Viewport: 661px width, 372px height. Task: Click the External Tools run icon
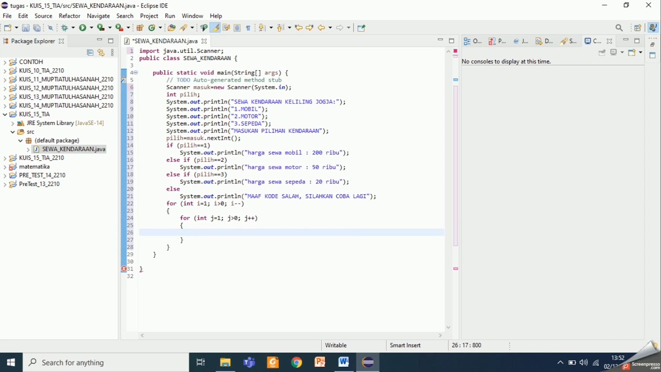coord(119,28)
